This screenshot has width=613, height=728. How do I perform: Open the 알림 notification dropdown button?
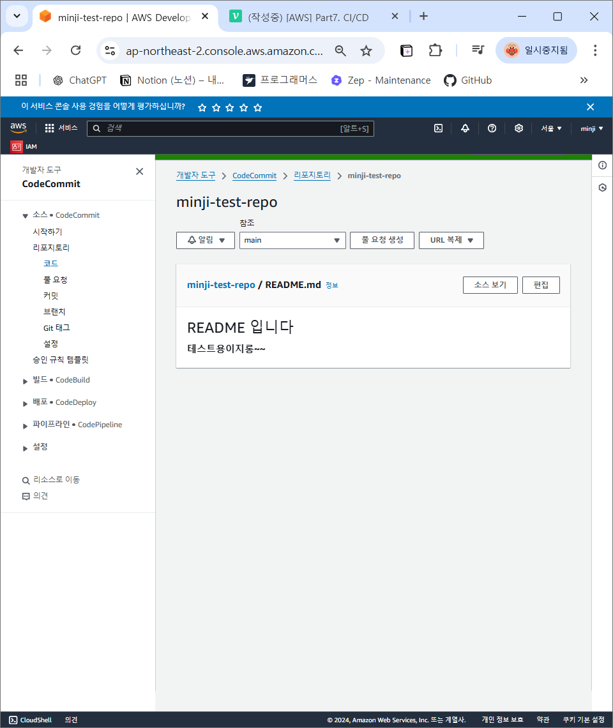205,241
